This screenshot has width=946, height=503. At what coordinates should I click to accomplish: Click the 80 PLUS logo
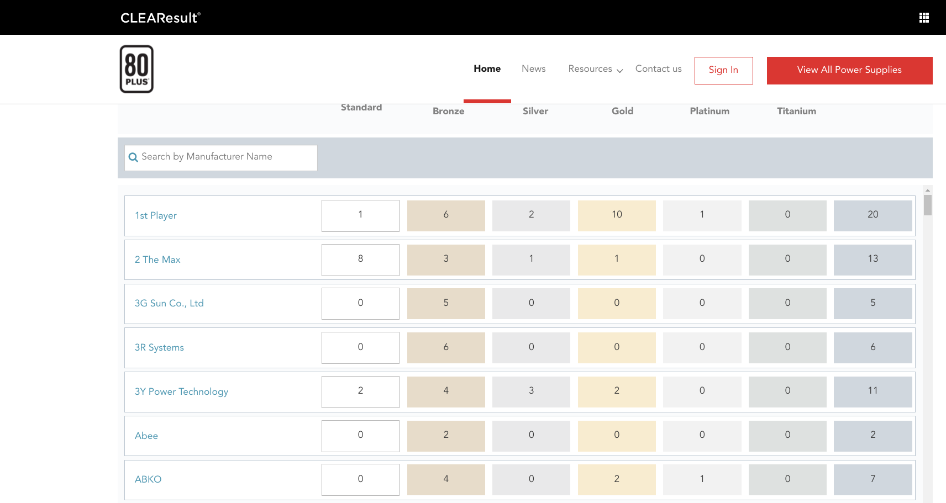point(136,69)
